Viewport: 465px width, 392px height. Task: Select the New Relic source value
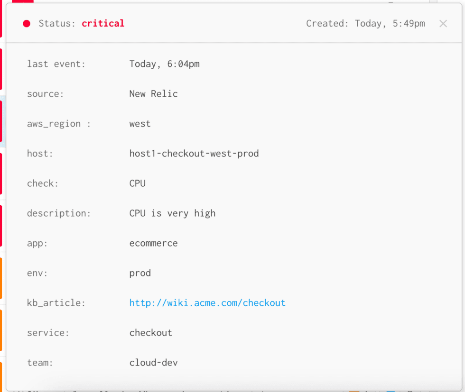[x=153, y=93]
